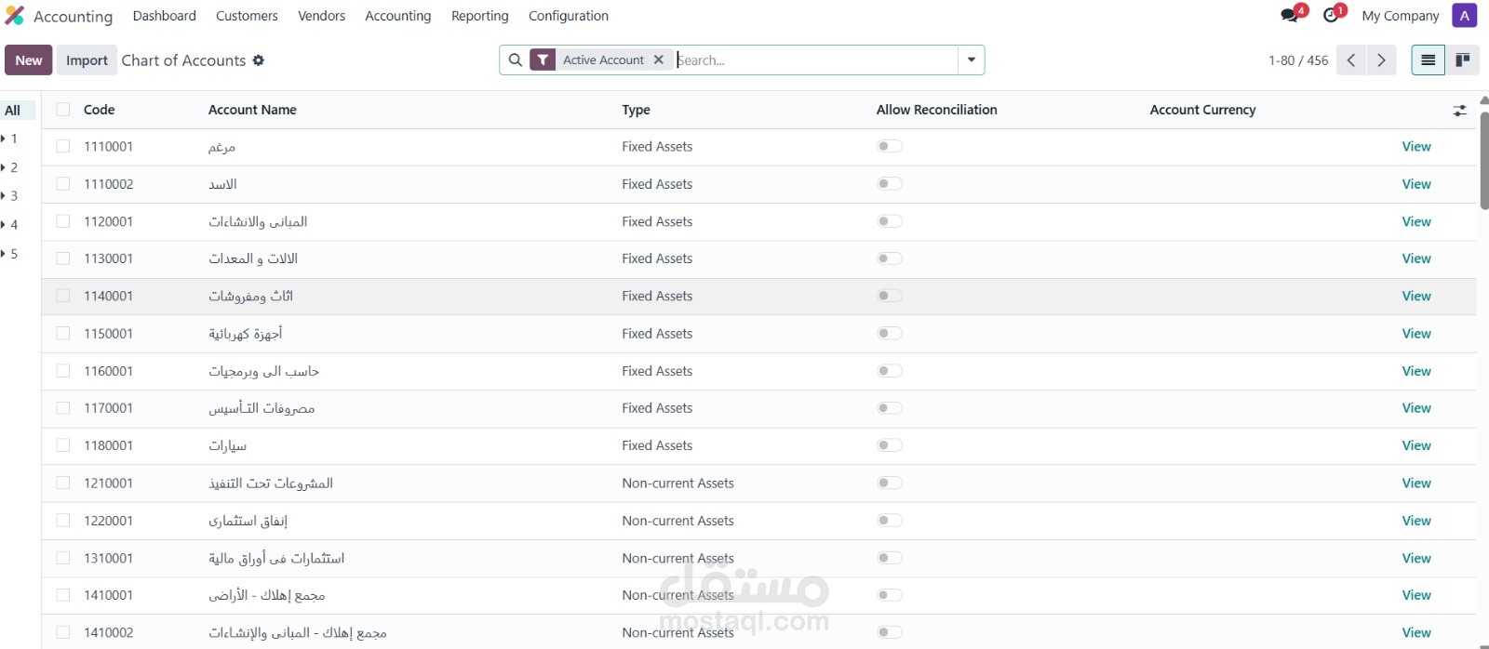Click the gear icon next to Chart of Accounts

tap(259, 60)
